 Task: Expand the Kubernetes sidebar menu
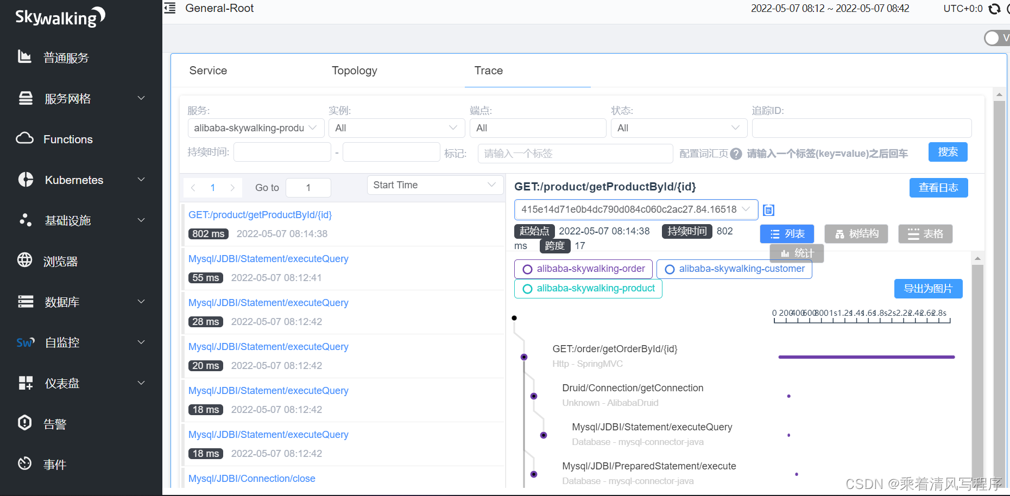141,180
